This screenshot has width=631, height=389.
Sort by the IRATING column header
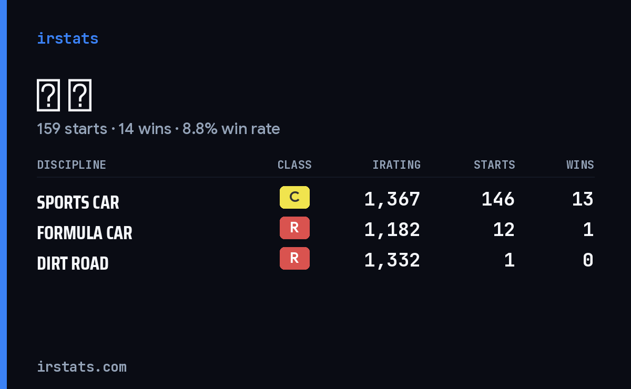(396, 165)
